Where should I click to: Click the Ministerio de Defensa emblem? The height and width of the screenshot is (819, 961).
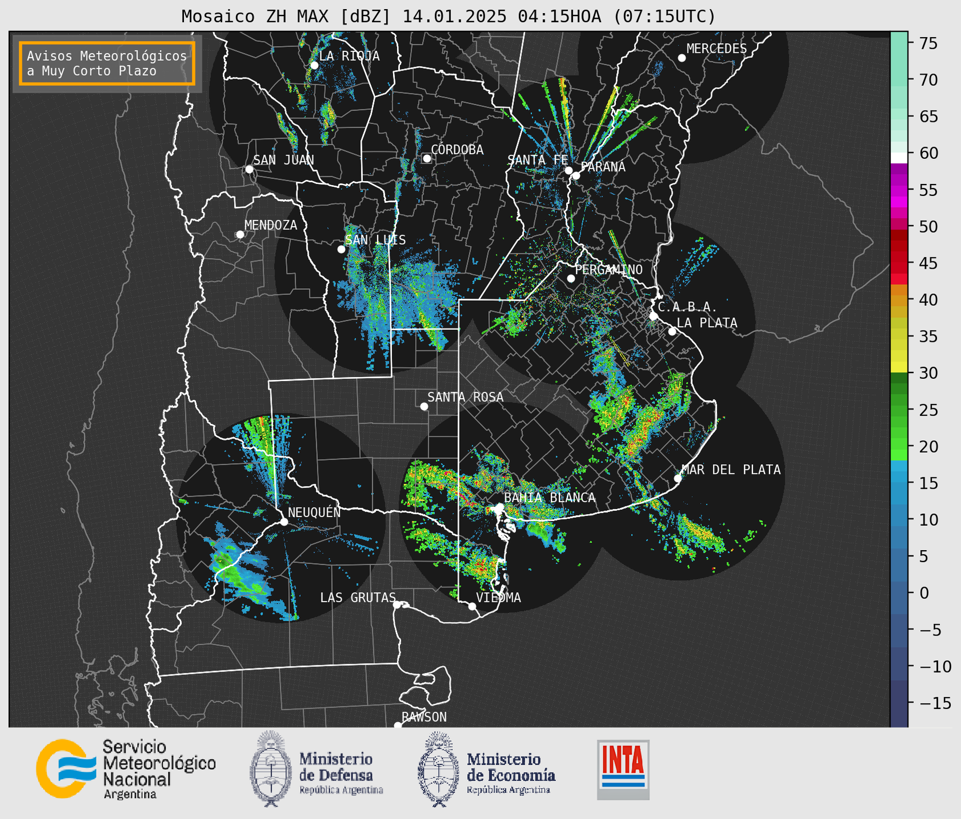[x=271, y=769]
